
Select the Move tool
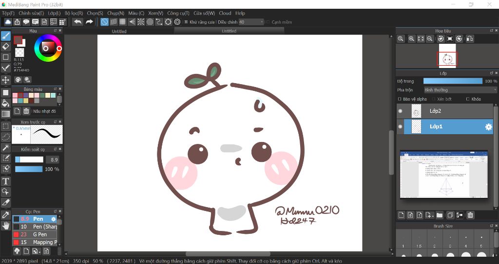(x=6, y=79)
